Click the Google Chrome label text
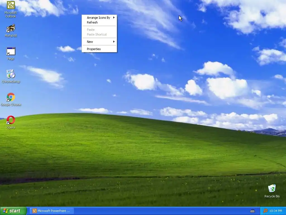286x215 pixels. coord(11,104)
